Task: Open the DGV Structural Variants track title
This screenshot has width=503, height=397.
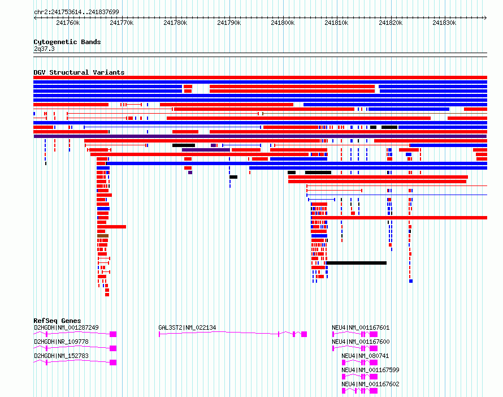Action: click(x=79, y=72)
